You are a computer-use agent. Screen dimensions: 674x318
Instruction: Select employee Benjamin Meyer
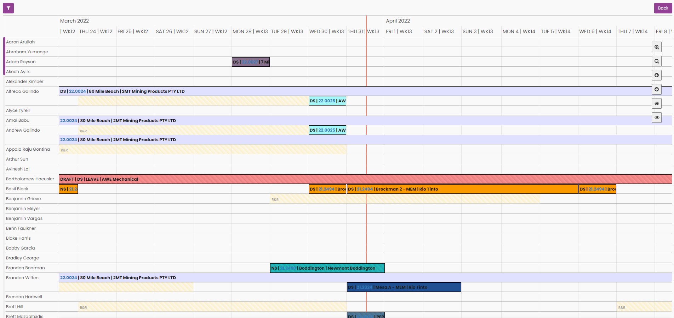(23, 209)
